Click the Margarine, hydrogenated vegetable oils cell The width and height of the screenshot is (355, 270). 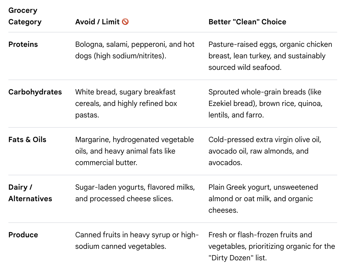coord(135,151)
